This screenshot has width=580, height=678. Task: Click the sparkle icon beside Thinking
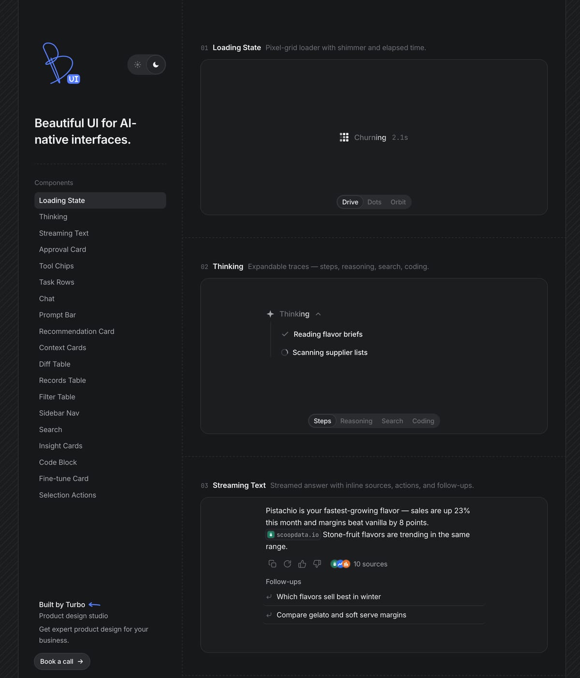coord(270,314)
